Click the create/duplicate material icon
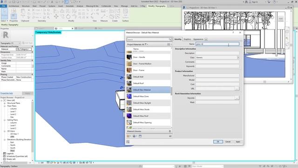The width and height of the screenshot is (298, 168). click(x=135, y=136)
